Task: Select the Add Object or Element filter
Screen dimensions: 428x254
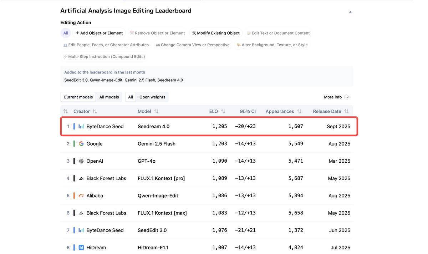Action: click(x=99, y=33)
